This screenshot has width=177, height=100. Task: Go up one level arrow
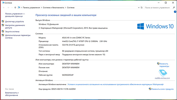click(15, 7)
